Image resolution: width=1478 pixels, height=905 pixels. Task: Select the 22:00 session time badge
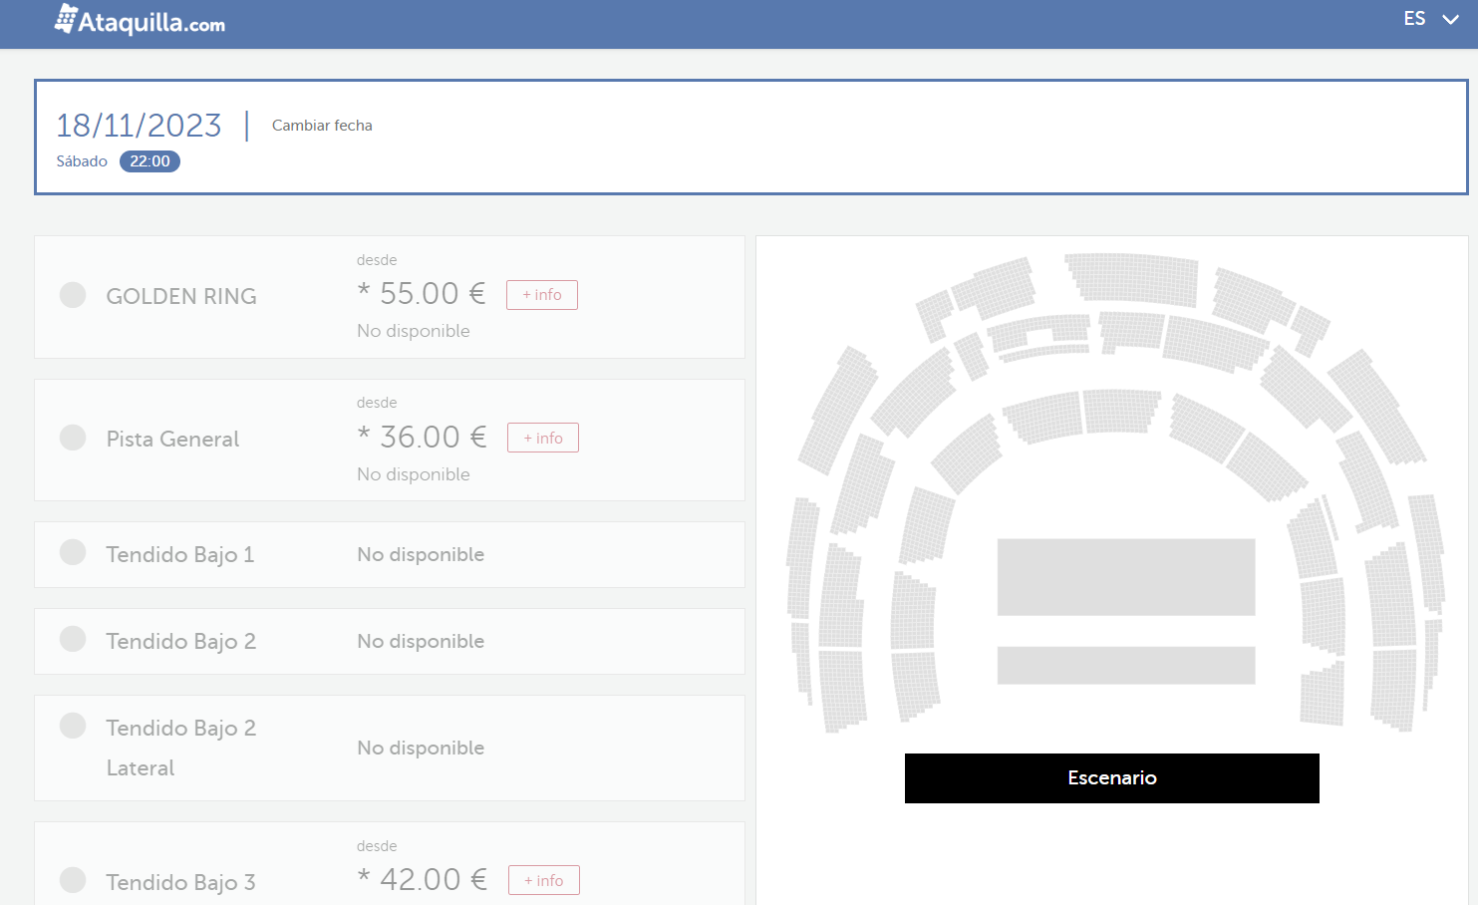(x=149, y=161)
